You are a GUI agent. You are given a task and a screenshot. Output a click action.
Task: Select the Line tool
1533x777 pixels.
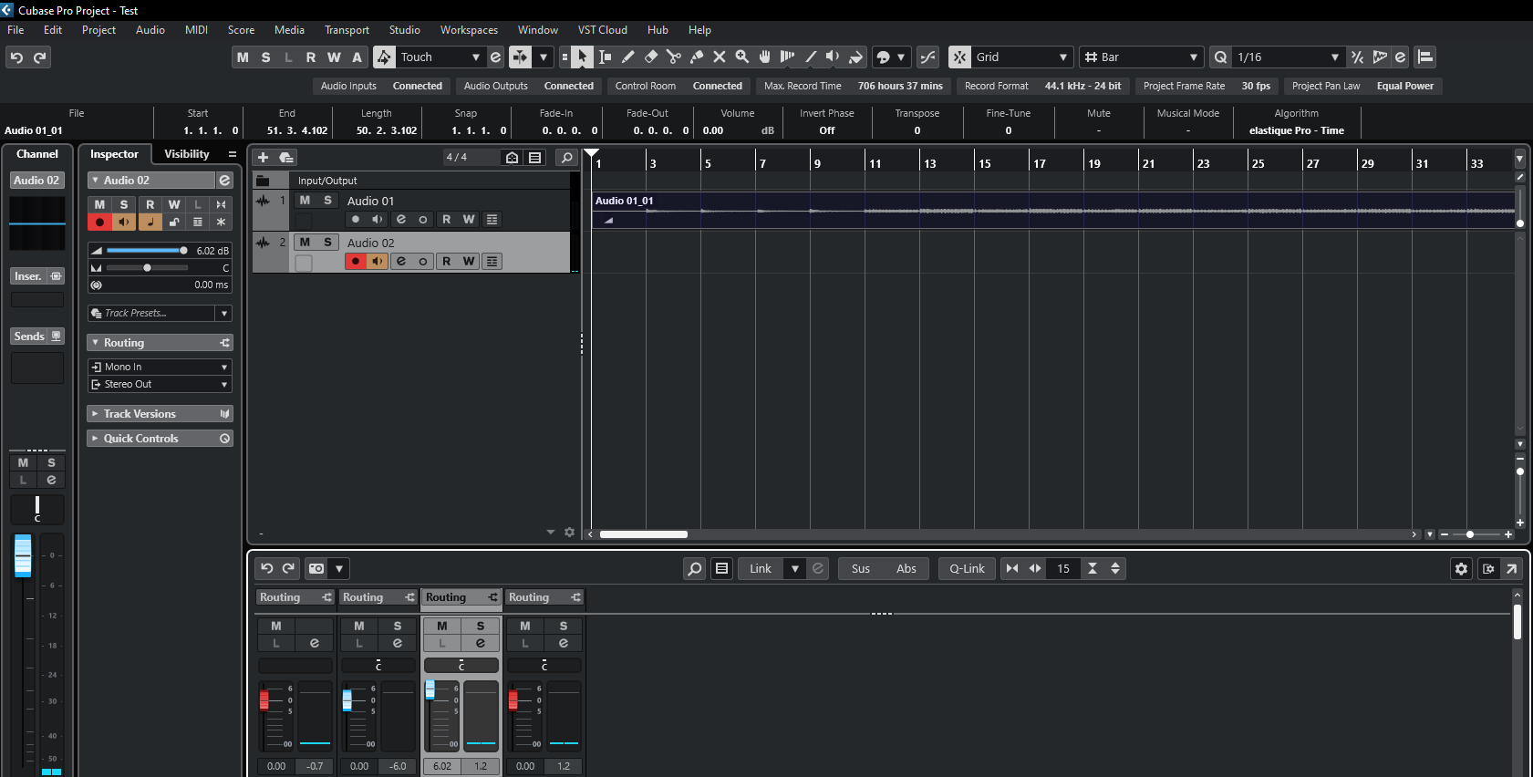(x=810, y=57)
